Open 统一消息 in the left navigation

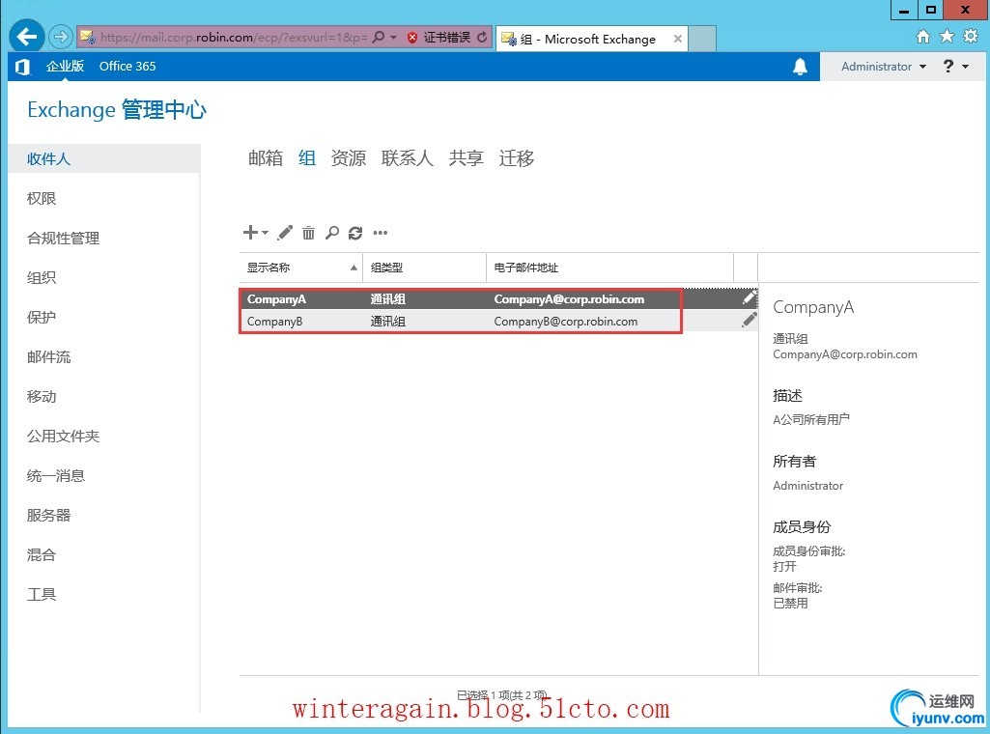pos(56,475)
